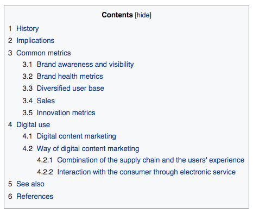
Task: Go to Common metrics section
Action: coord(43,53)
